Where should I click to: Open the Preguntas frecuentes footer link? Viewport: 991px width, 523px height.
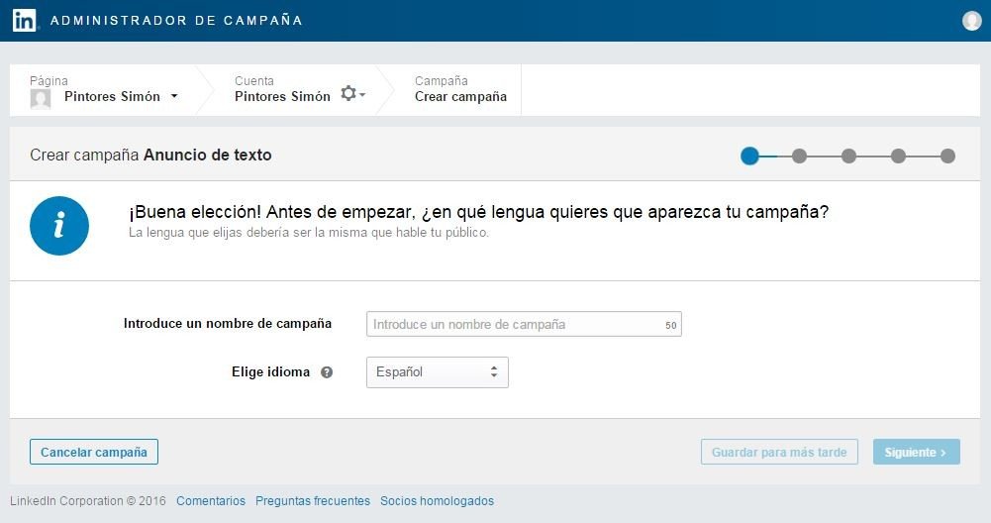[313, 501]
